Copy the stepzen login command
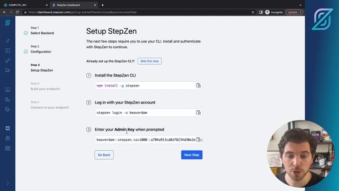This screenshot has height=191, width=339. [x=198, y=112]
